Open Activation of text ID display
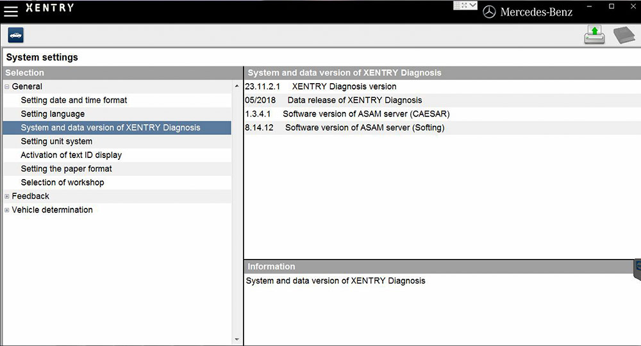The width and height of the screenshot is (641, 346). point(71,155)
